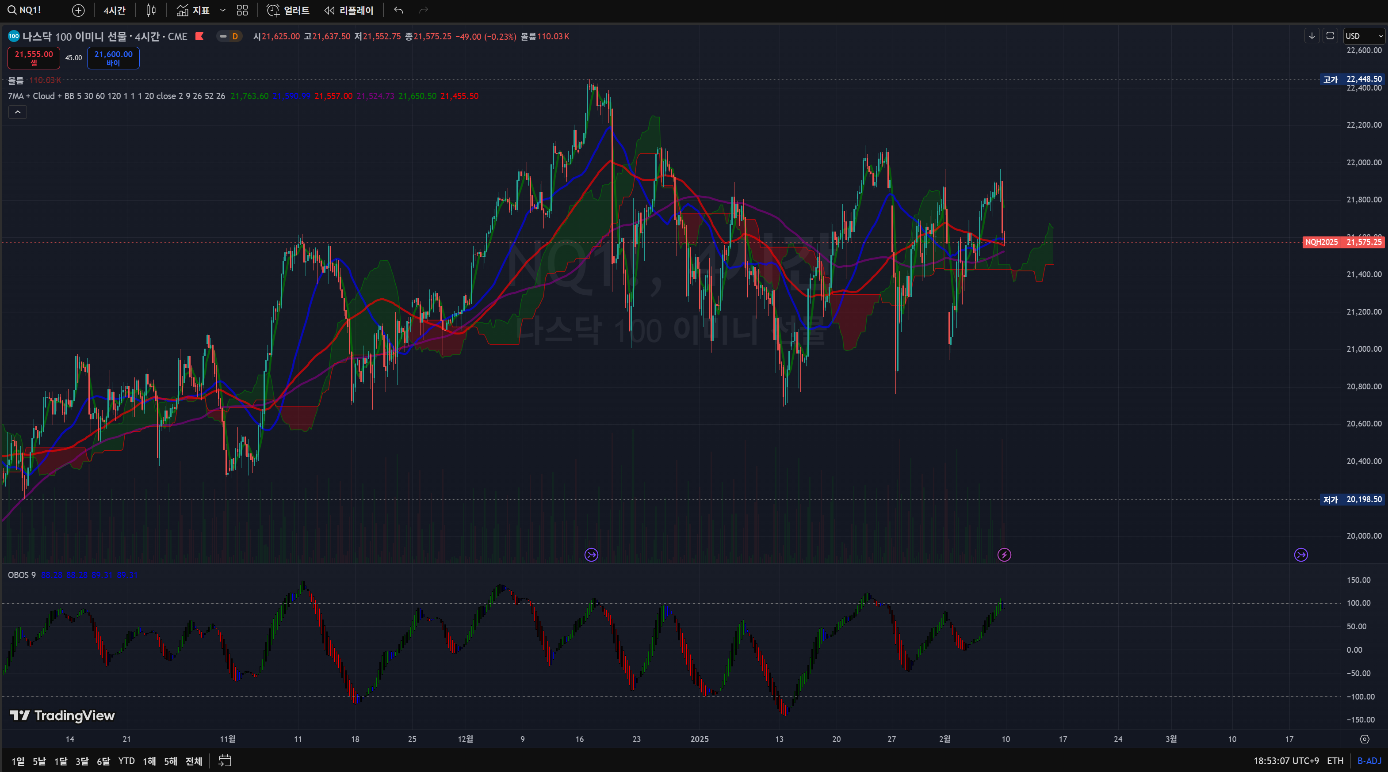
Task: Click the NQ1! symbol search field
Action: (31, 10)
